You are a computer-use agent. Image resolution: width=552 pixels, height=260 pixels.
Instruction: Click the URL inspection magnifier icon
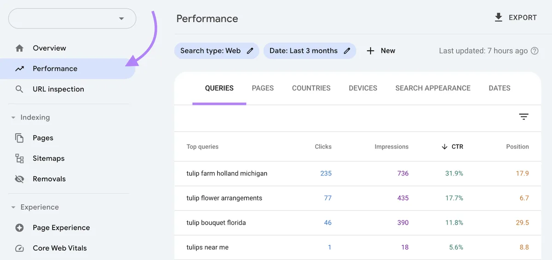click(x=19, y=89)
